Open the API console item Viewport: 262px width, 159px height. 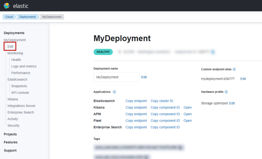point(20,93)
